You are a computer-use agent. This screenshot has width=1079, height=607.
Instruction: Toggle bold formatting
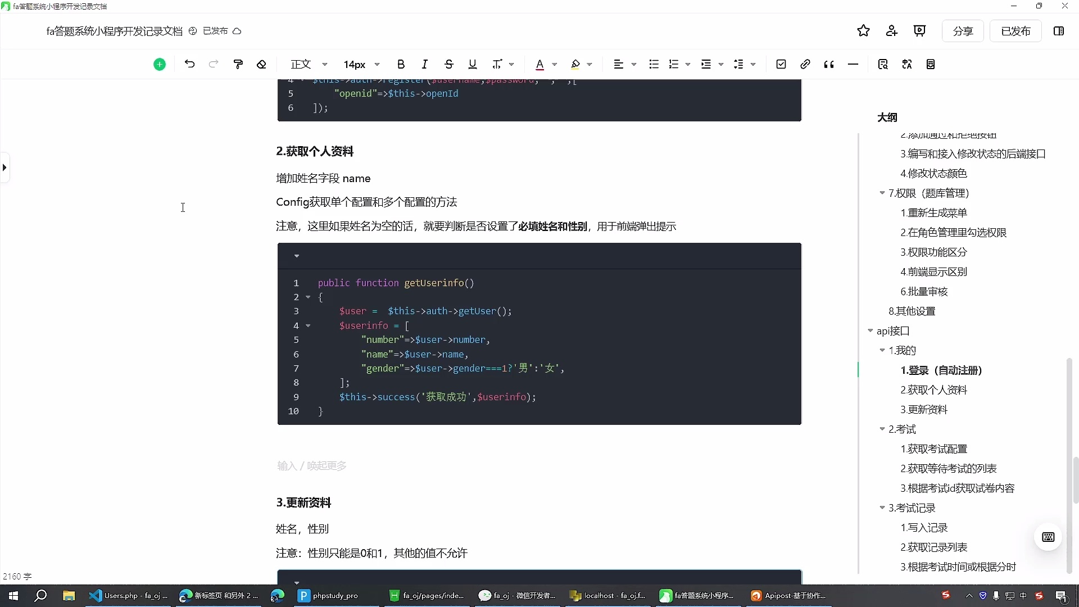coord(400,64)
